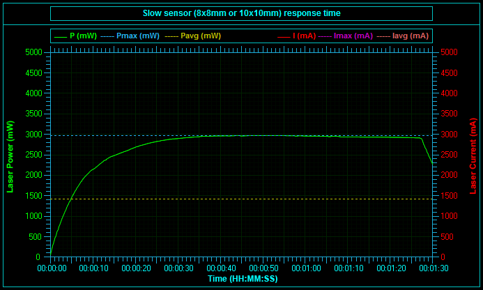Click the 00:01:30 time tick label
This screenshot has width=483, height=290.
pos(434,268)
